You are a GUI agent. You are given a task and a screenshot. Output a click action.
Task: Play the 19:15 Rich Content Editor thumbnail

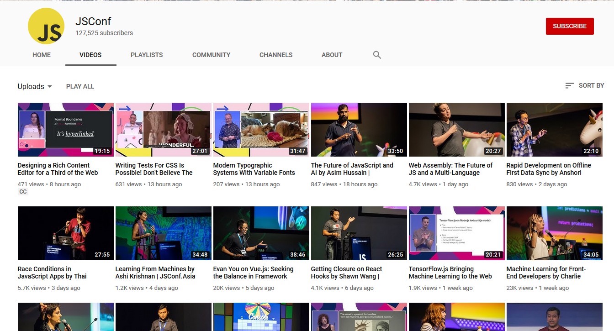pyautogui.click(x=66, y=130)
